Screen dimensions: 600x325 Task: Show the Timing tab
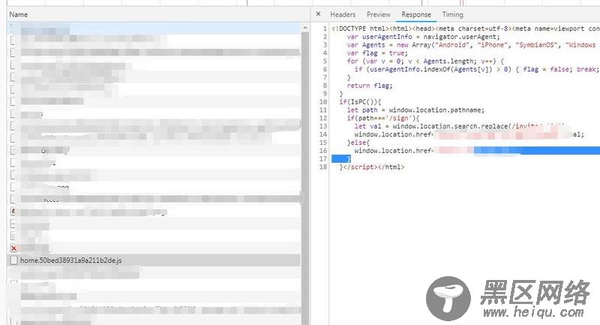pyautogui.click(x=453, y=14)
